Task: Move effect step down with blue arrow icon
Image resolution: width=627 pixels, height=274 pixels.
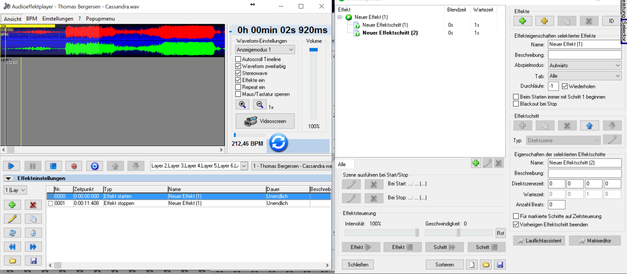Action: click(612, 125)
